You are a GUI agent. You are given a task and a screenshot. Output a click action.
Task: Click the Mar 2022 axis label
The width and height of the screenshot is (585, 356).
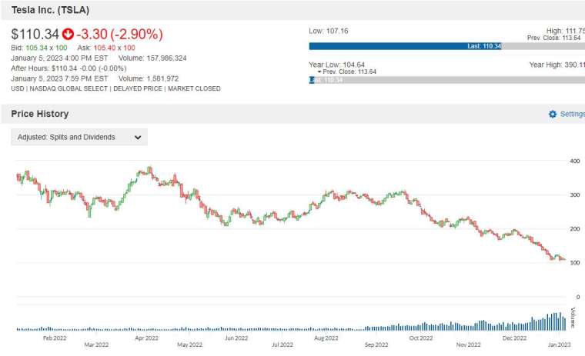click(x=96, y=344)
